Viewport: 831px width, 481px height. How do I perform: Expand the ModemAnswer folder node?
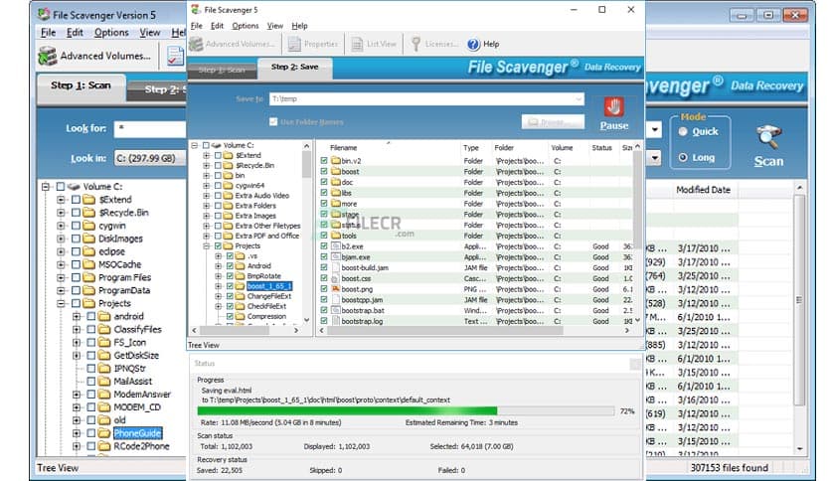pyautogui.click(x=77, y=395)
